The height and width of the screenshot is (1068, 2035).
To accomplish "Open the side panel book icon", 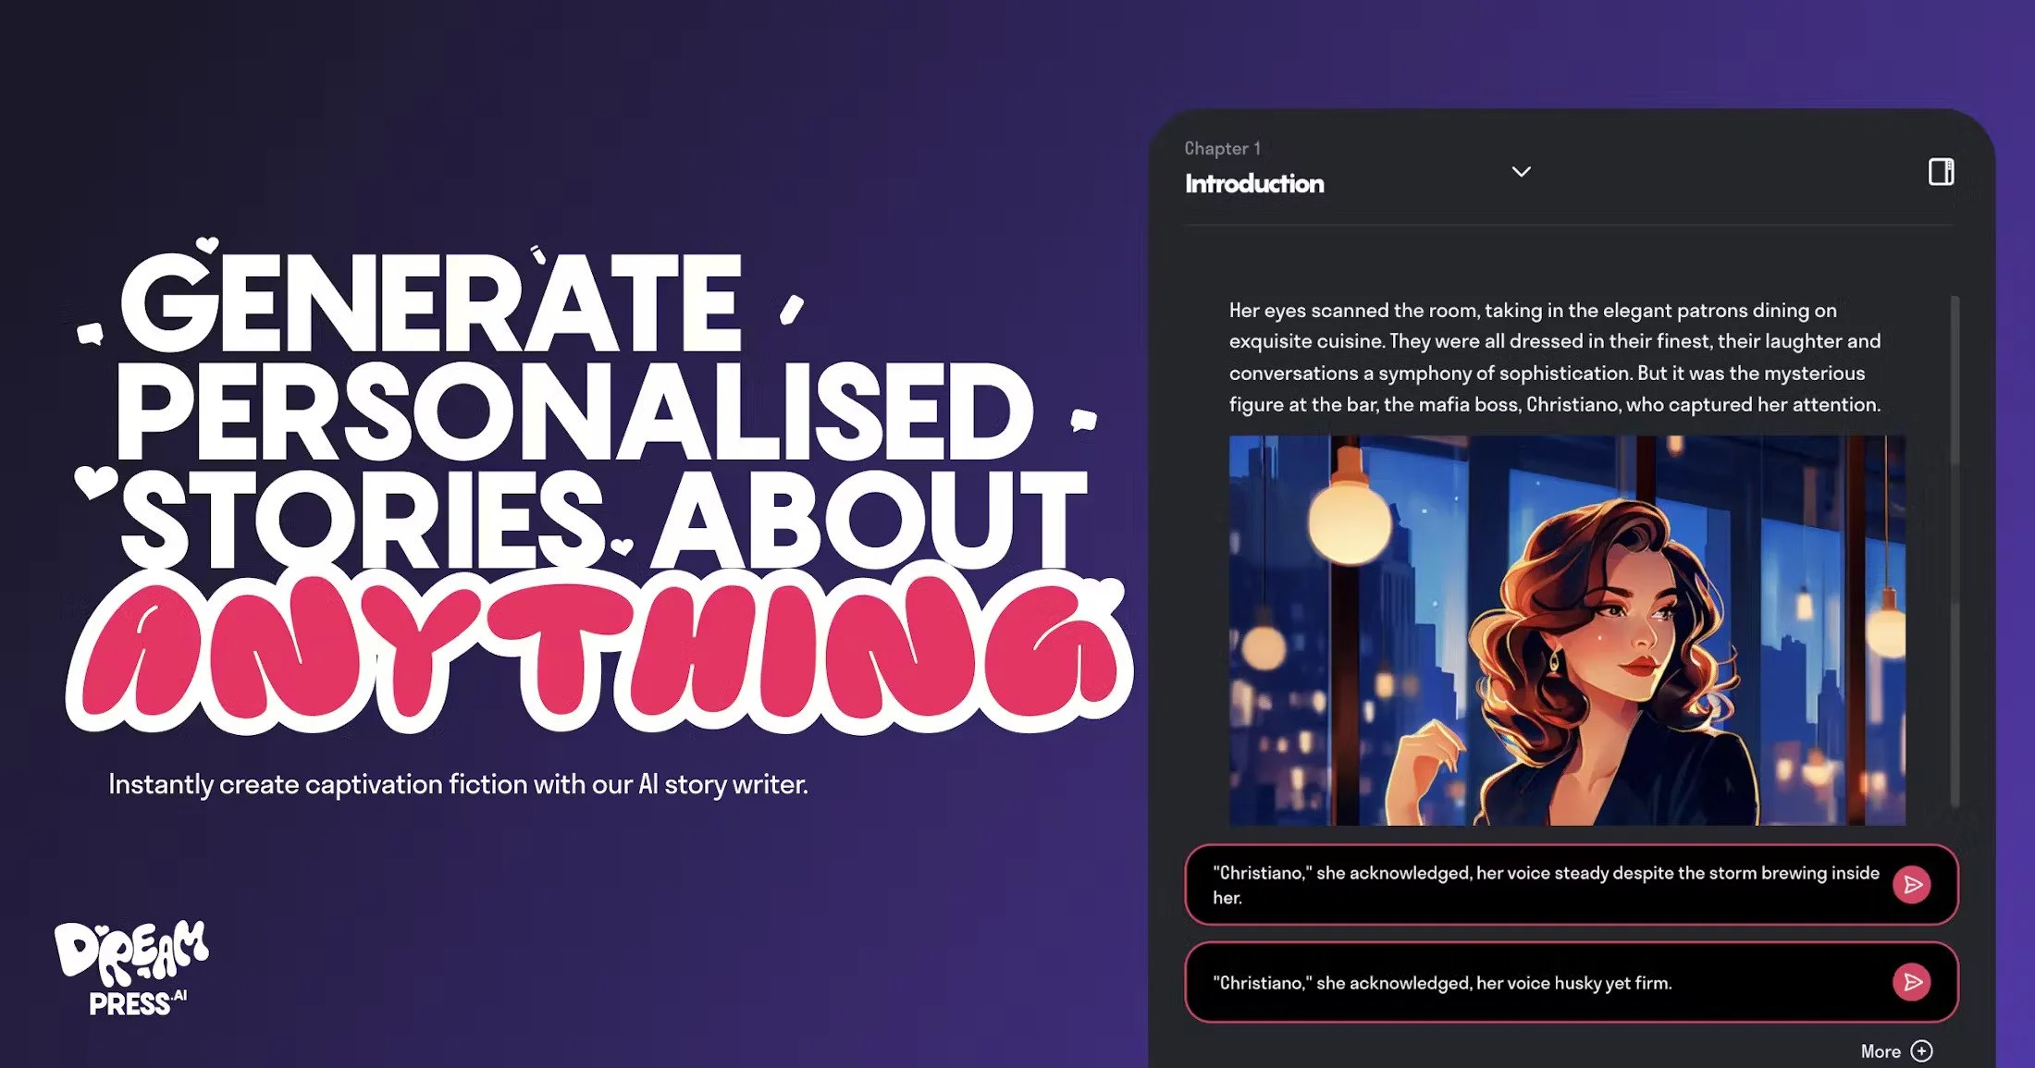I will (1941, 172).
